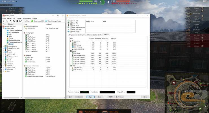
Task: Enable the Stress system memory checkbox
Action: 71,27
